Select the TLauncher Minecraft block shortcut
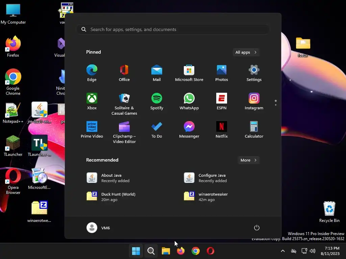Image resolution: width=346 pixels, height=259 pixels. pyautogui.click(x=13, y=146)
